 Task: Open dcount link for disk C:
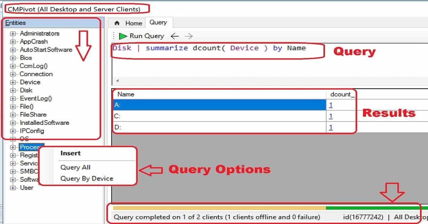[331, 116]
